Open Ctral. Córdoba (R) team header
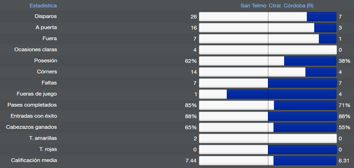The width and height of the screenshot is (354, 168). tap(291, 6)
